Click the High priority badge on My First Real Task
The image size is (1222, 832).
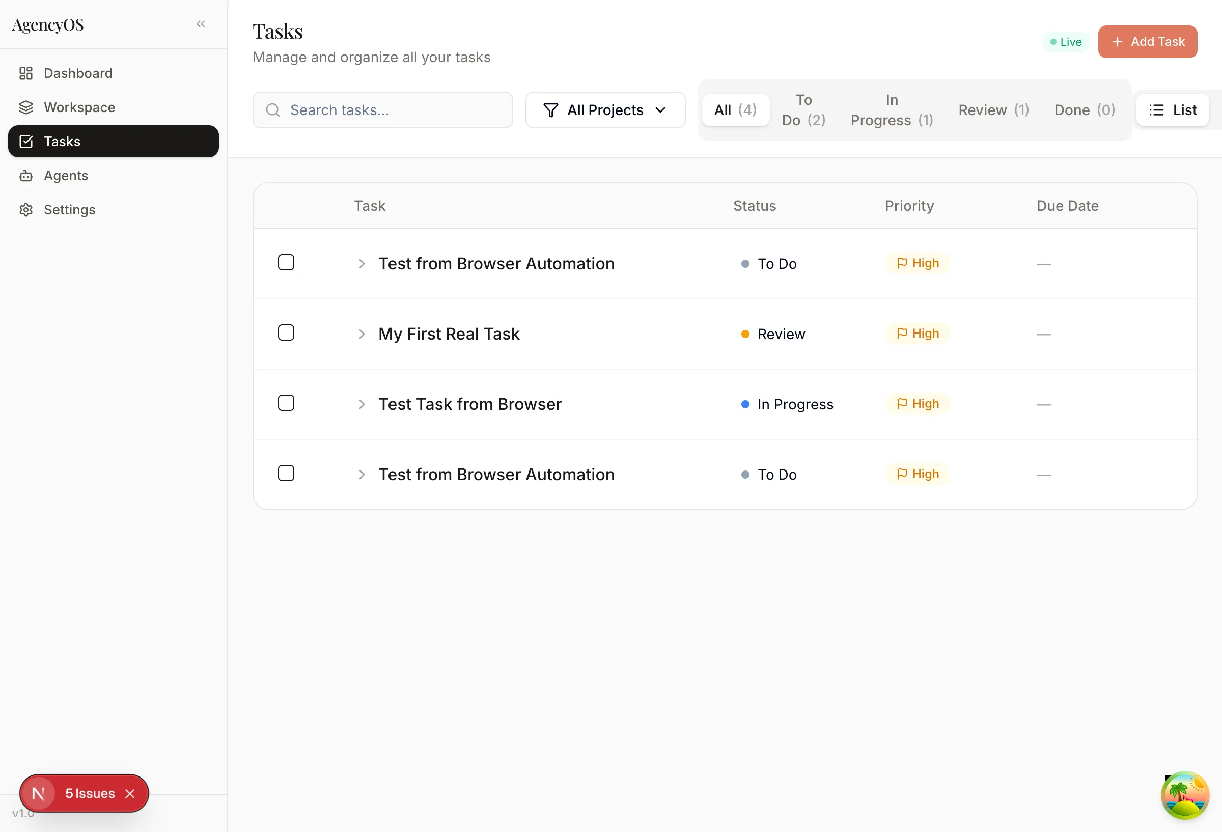pyautogui.click(x=916, y=334)
